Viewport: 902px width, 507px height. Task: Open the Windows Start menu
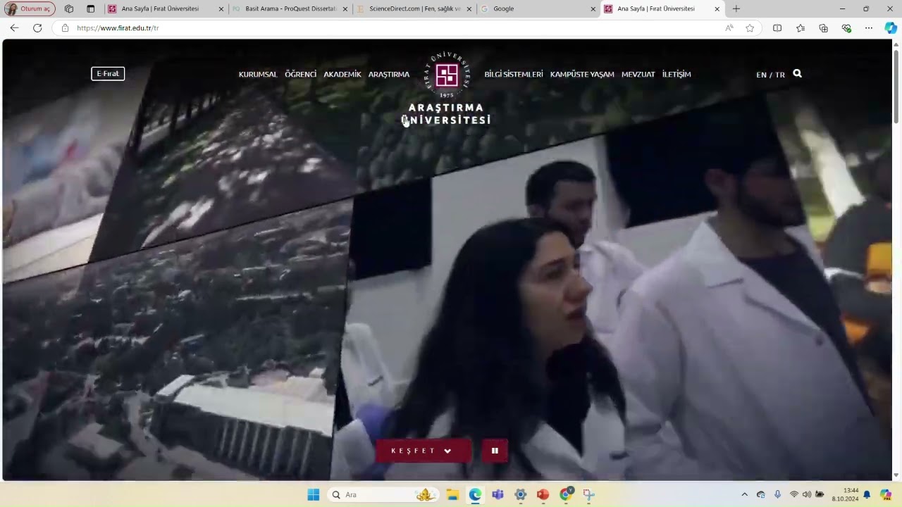click(x=313, y=494)
